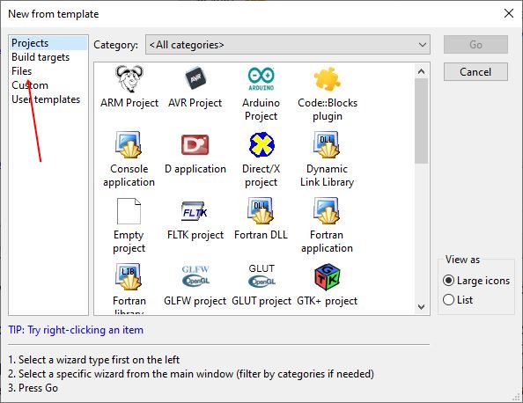Click the Go button

click(475, 45)
